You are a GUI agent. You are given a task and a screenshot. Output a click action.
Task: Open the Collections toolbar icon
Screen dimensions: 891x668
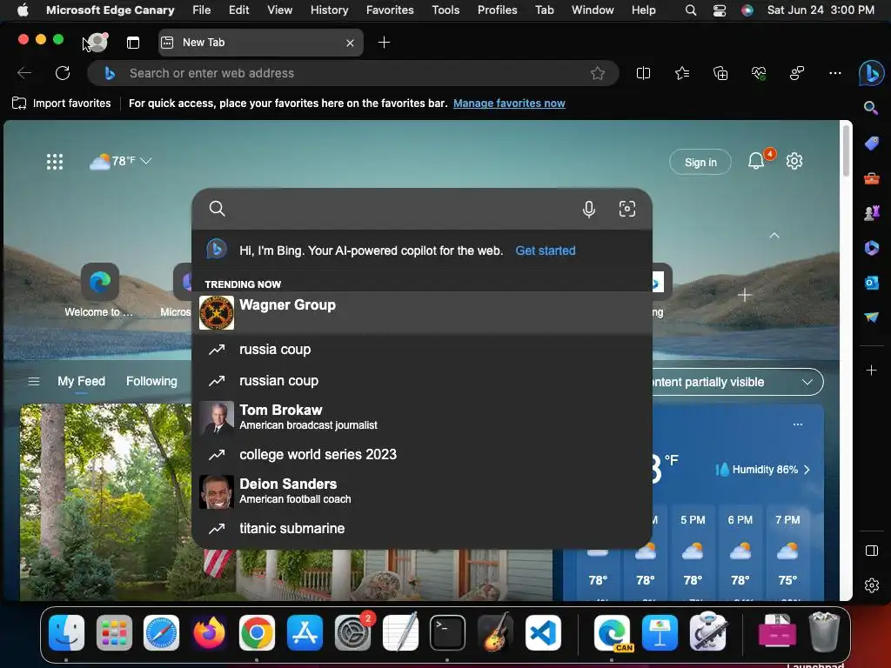pos(720,73)
